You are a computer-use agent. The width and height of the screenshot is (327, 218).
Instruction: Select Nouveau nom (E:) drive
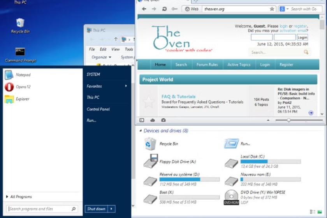pos(262,179)
